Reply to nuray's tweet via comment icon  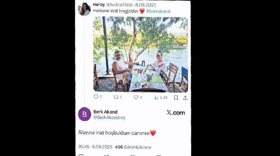point(96,97)
